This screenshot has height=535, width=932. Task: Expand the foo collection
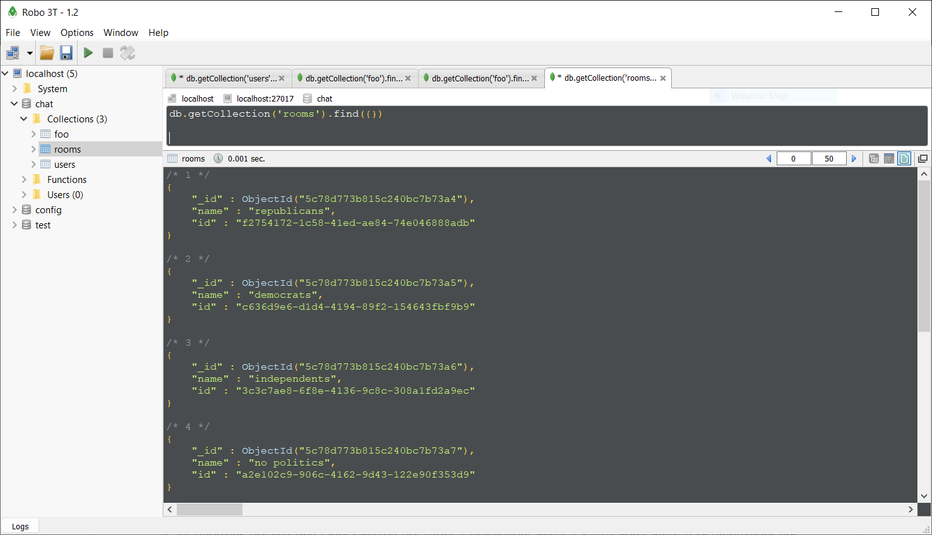pos(33,134)
